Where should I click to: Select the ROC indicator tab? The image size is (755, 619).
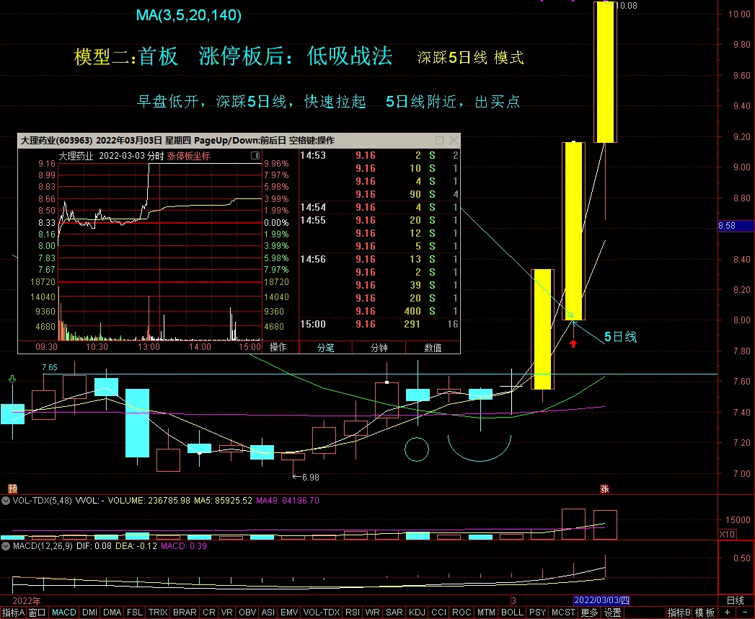tap(462, 613)
